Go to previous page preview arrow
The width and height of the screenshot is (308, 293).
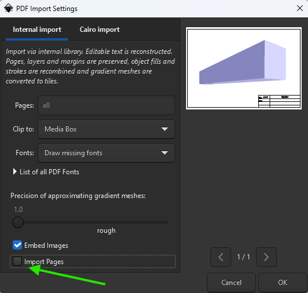point(221,257)
